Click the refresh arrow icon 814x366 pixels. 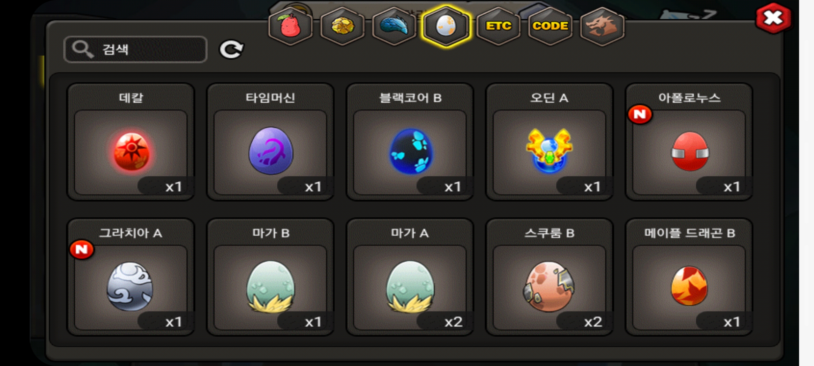click(x=231, y=49)
